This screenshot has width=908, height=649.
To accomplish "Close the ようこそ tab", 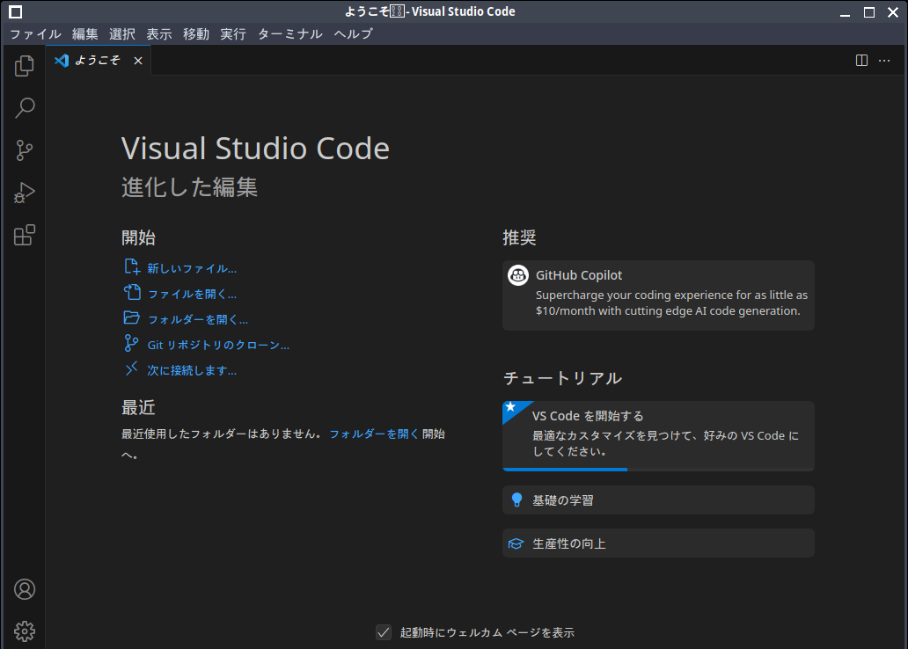I will [x=138, y=60].
